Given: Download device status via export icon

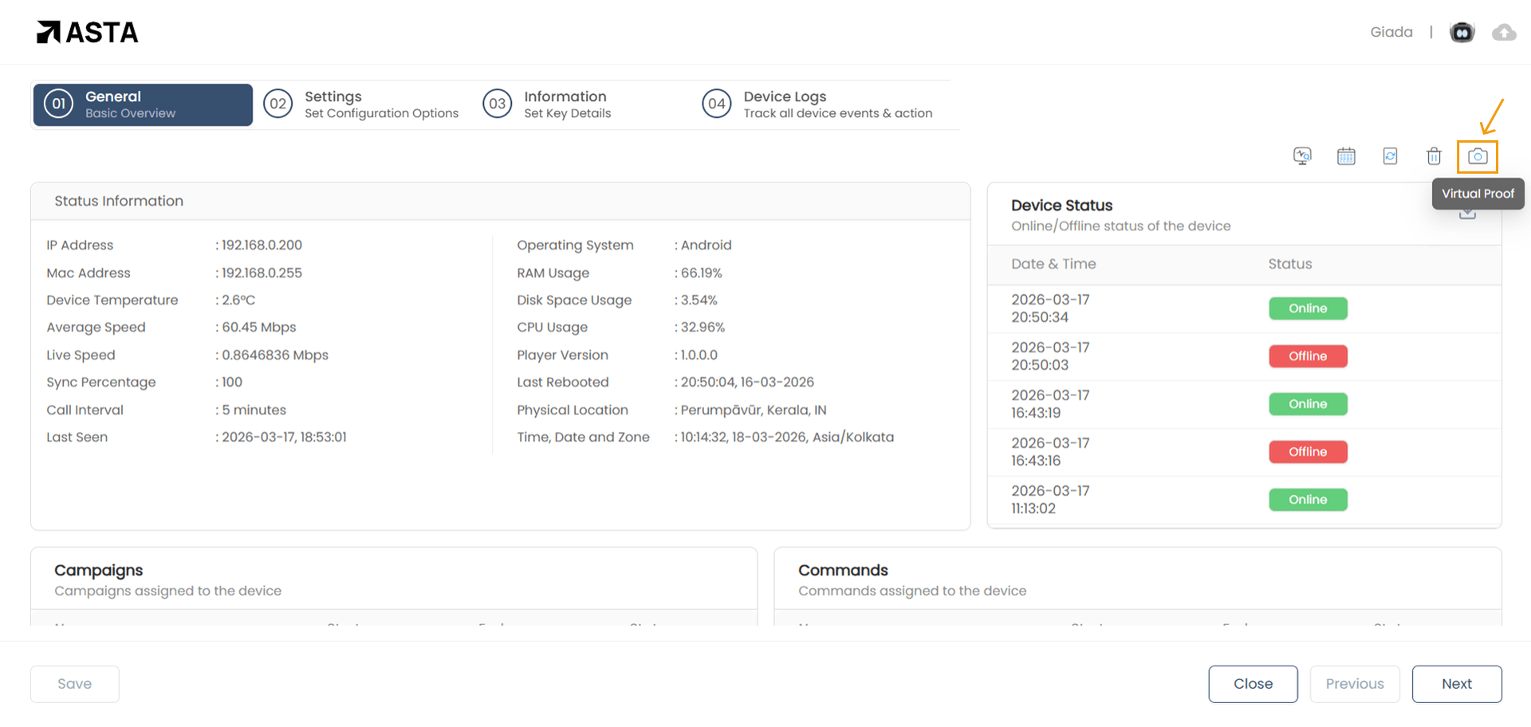Looking at the screenshot, I should [1467, 214].
